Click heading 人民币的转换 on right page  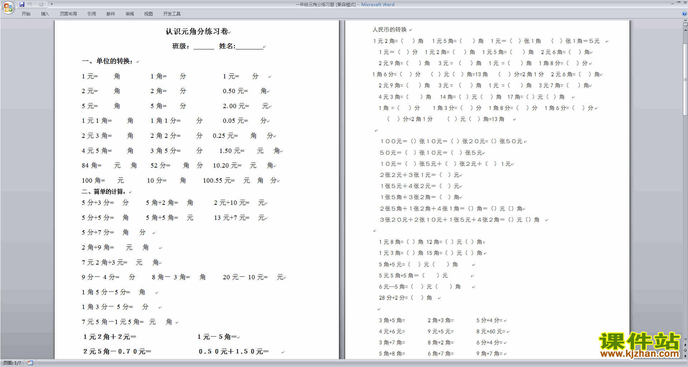point(390,30)
